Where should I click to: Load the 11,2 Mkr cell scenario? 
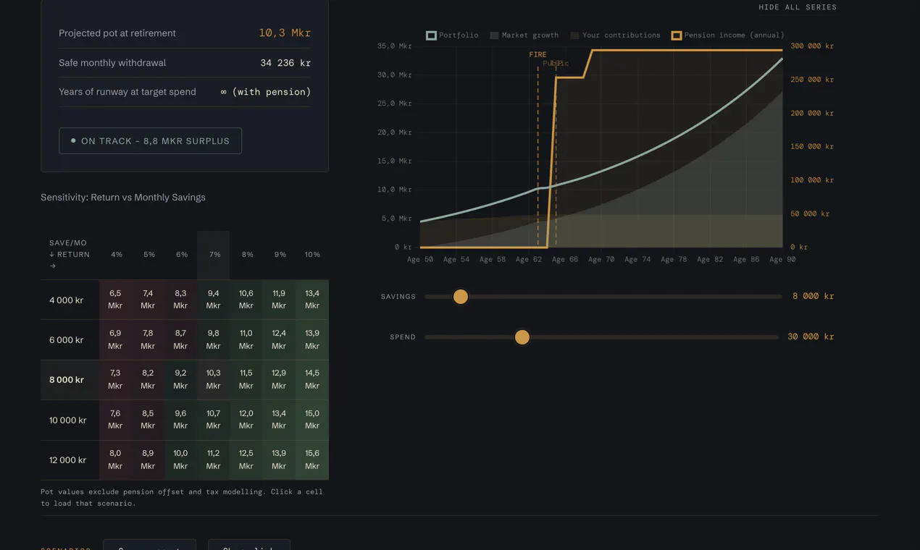tap(213, 460)
